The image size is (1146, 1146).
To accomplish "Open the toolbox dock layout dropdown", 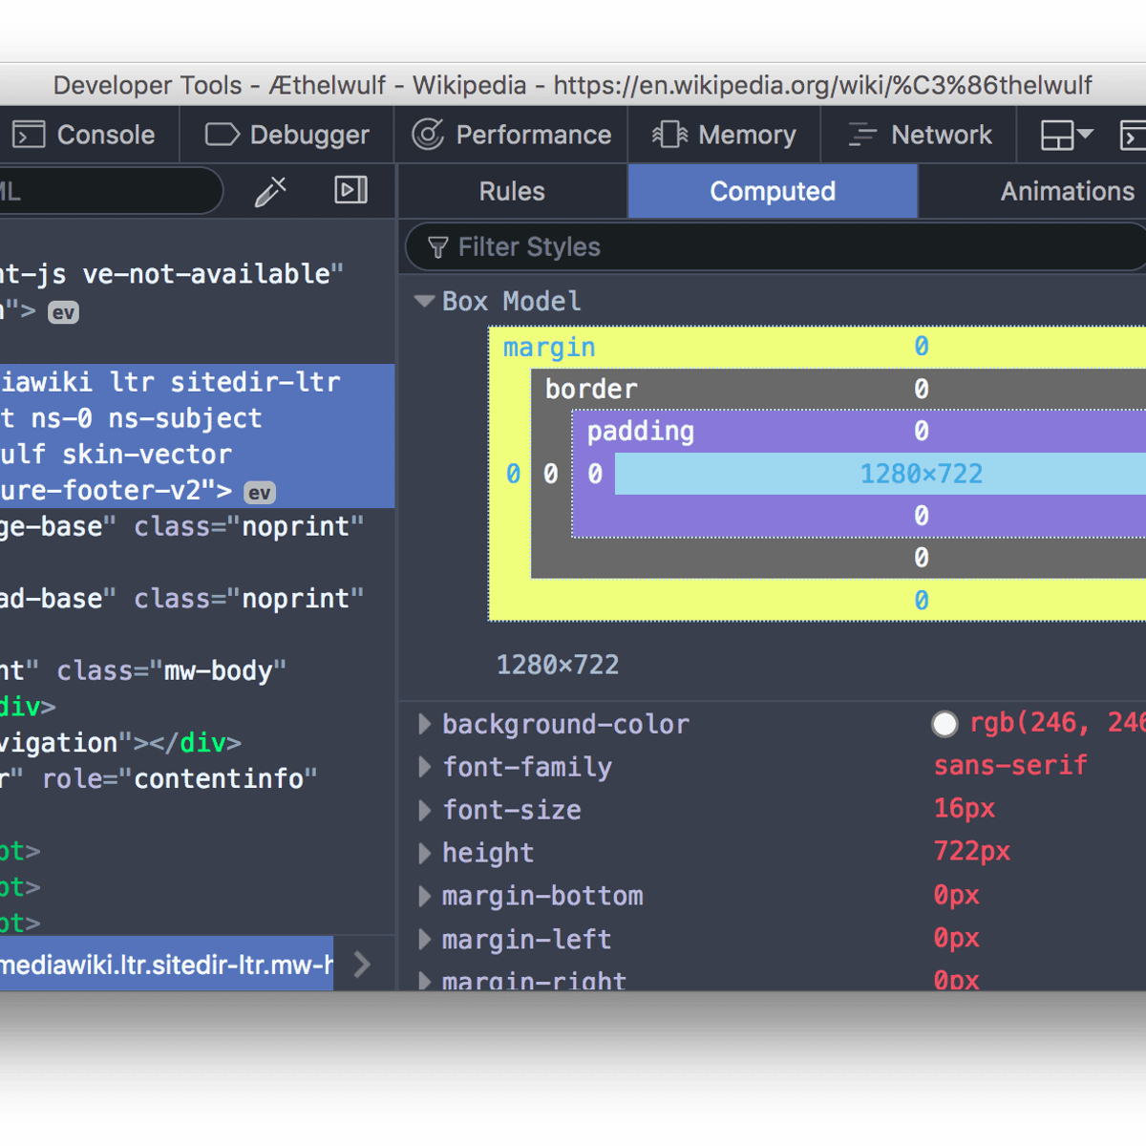I will 1066,135.
